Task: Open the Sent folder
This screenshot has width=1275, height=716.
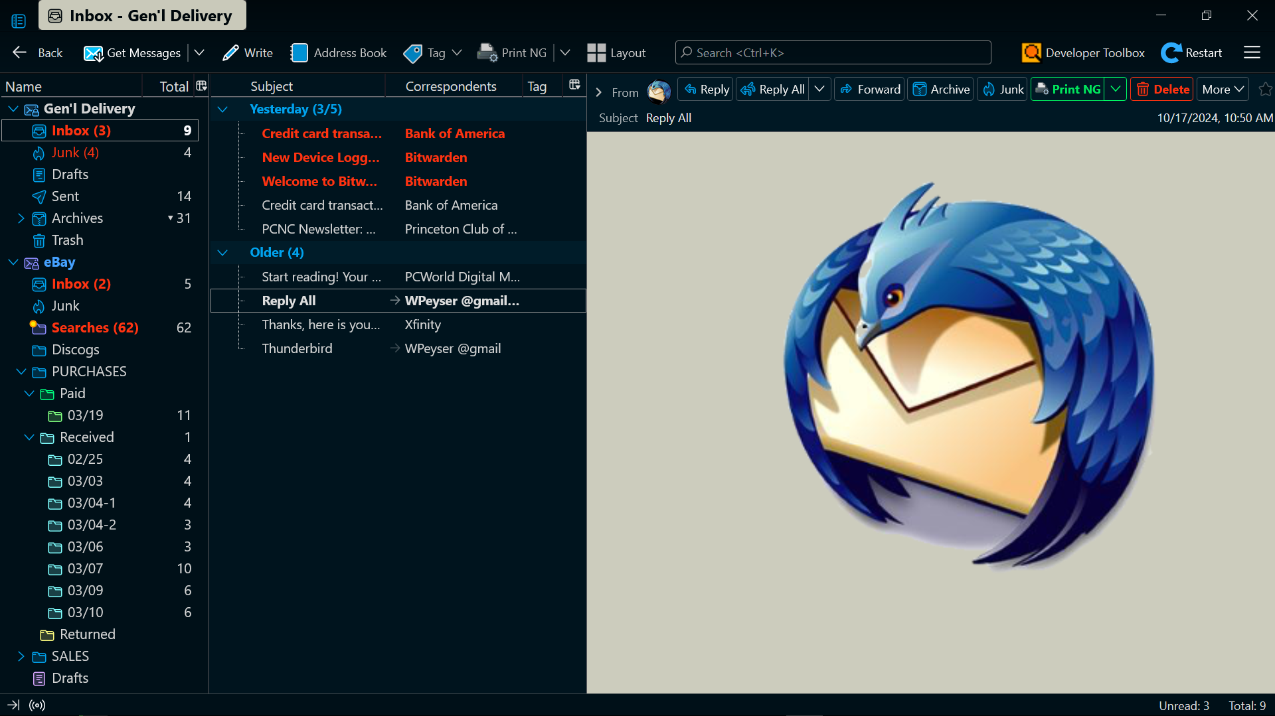Action: [100, 196]
